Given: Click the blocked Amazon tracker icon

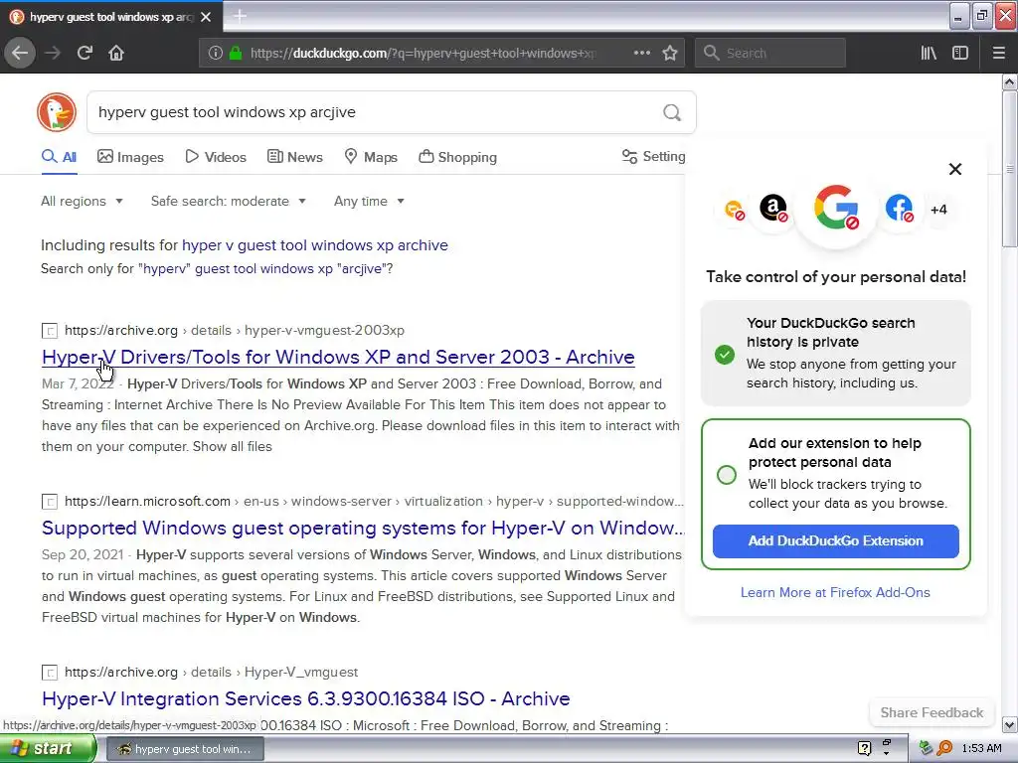Looking at the screenshot, I should coord(773,209).
